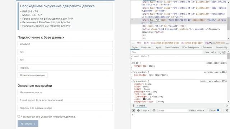Viewport: 230px width, 129px height.
Task: Focus the Пароль database password field
Action: click(x=65, y=68)
